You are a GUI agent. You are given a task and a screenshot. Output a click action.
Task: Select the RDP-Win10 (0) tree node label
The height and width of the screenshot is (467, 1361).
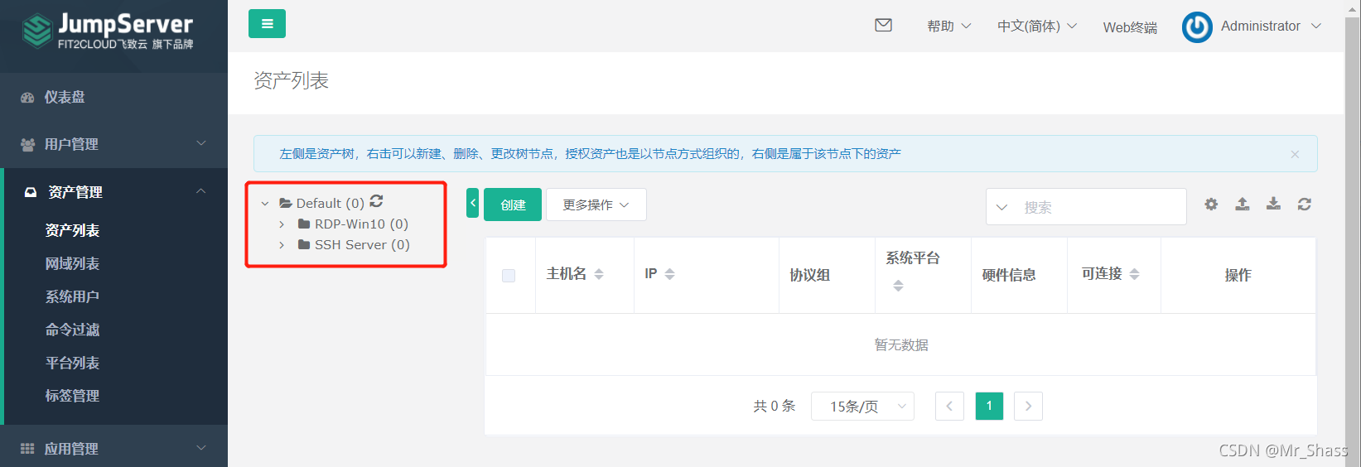361,224
